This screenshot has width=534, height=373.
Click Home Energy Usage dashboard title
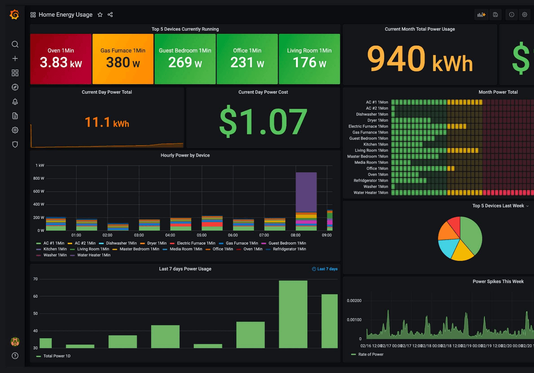point(65,15)
